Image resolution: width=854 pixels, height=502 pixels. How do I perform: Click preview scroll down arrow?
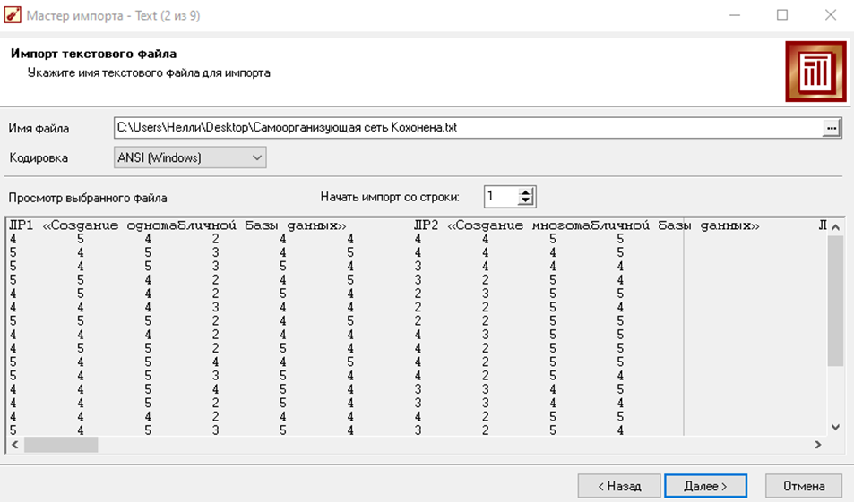835,428
